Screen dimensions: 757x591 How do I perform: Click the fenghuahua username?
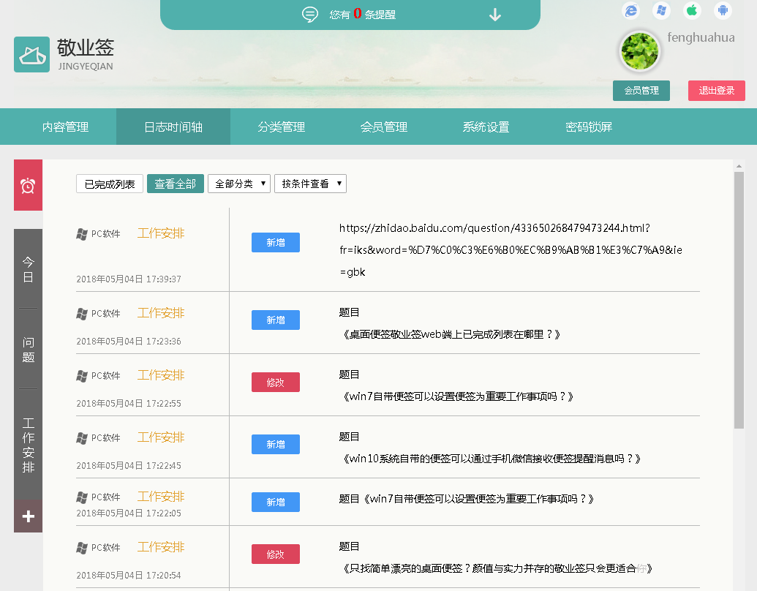click(x=701, y=37)
